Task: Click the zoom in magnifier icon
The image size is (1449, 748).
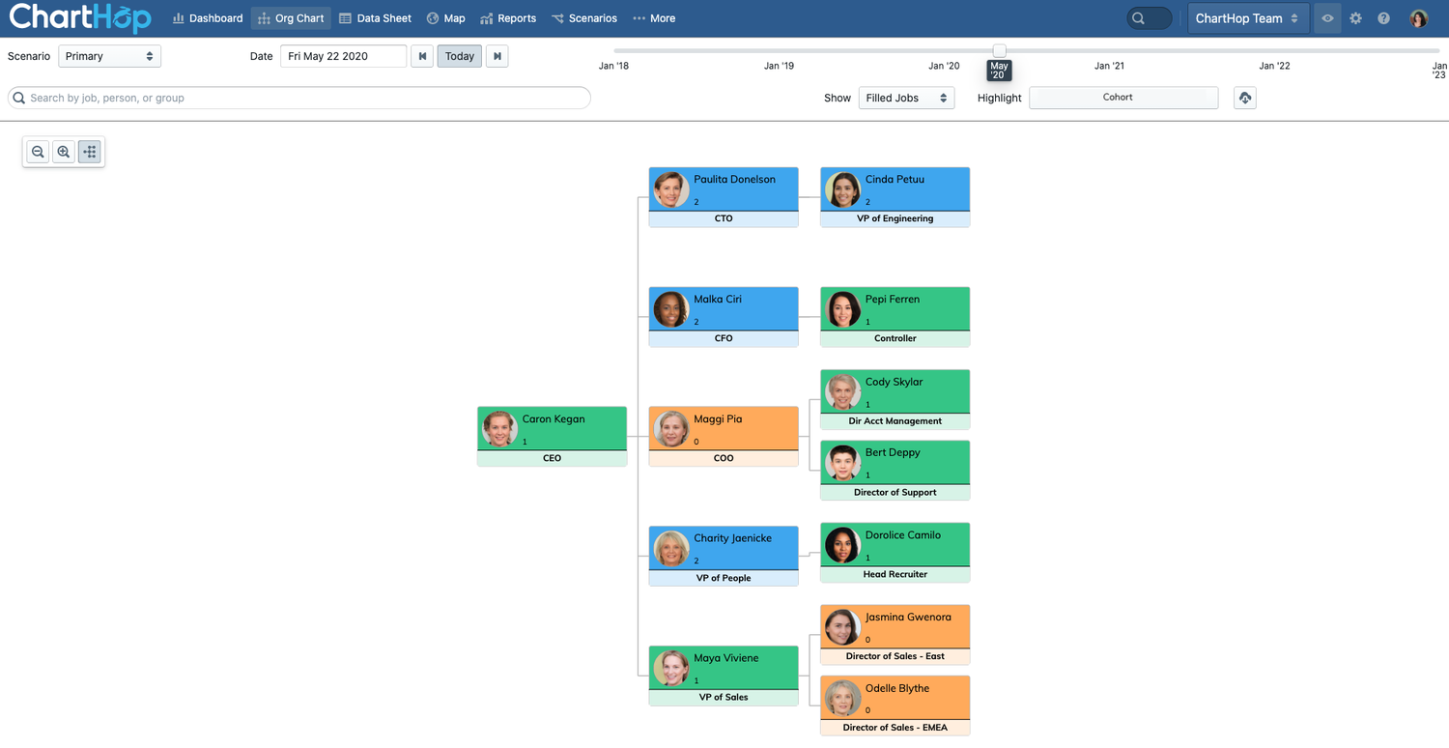Action: [63, 152]
